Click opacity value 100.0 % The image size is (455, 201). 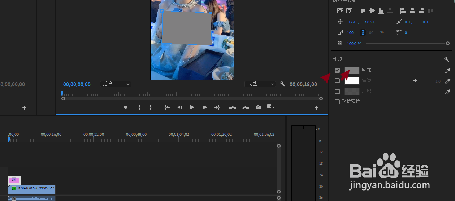(x=354, y=44)
